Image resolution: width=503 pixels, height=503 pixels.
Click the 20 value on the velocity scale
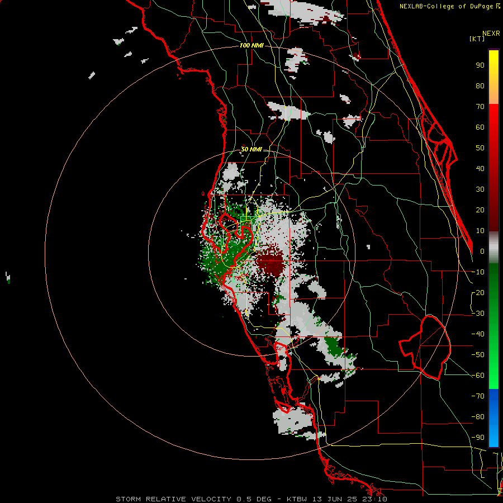pyautogui.click(x=480, y=210)
